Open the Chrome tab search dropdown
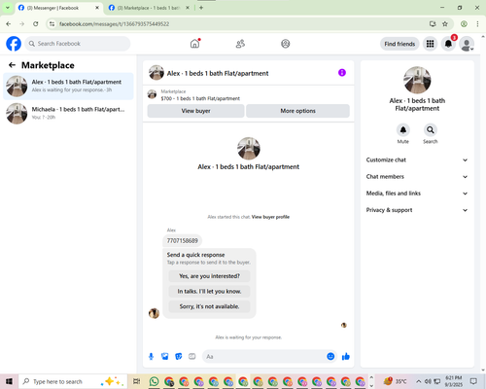The image size is (486, 389). (8, 8)
